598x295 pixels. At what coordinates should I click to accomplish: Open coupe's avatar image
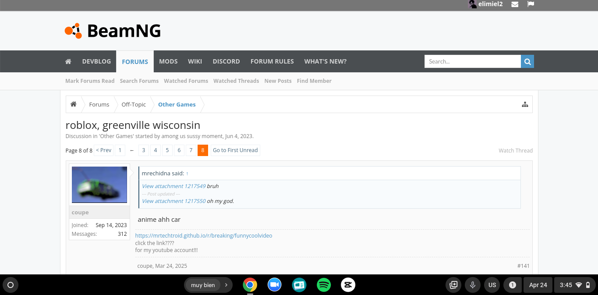coord(99,185)
